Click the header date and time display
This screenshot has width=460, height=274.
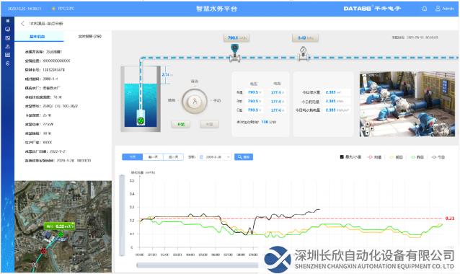pyautogui.click(x=24, y=9)
